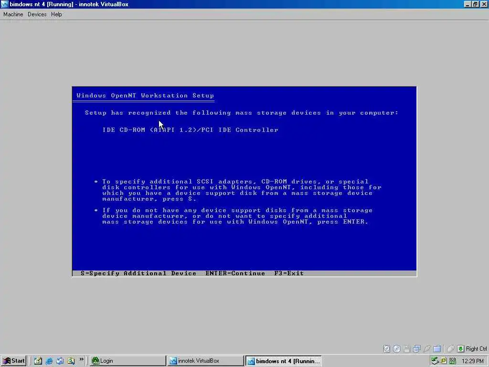Click Windows OpenNT Workstation Setup heading
Screen dimensions: 489x367
tap(145, 96)
